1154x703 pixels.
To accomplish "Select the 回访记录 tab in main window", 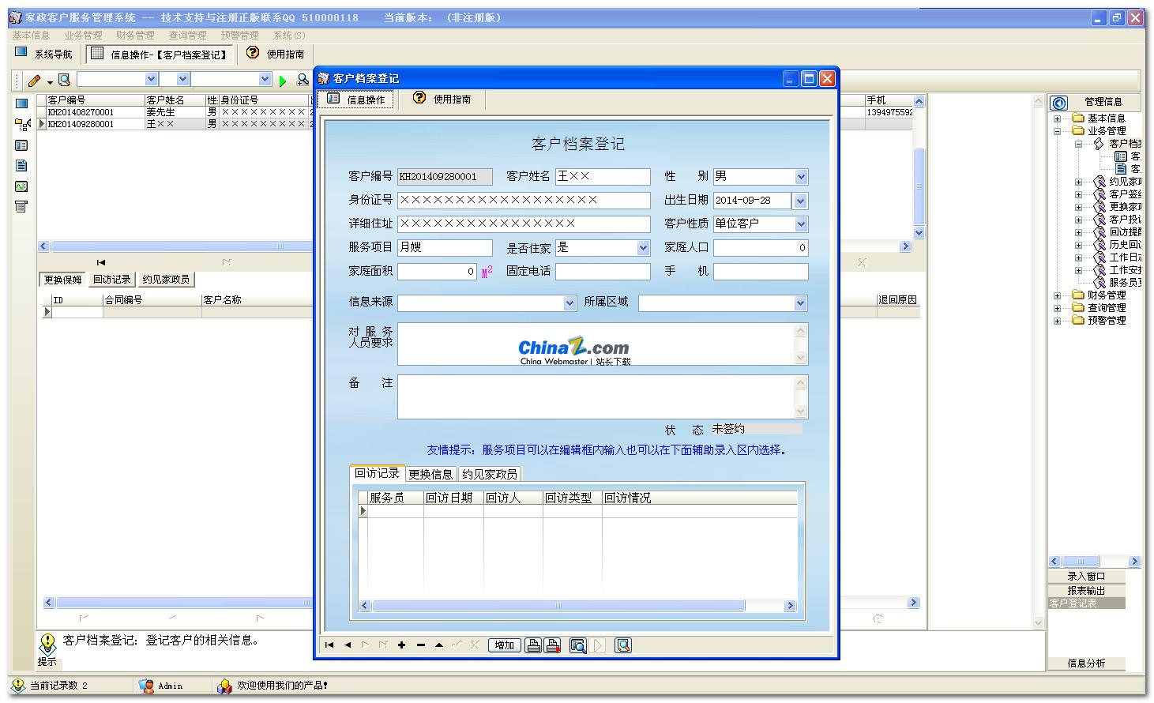I will 111,280.
